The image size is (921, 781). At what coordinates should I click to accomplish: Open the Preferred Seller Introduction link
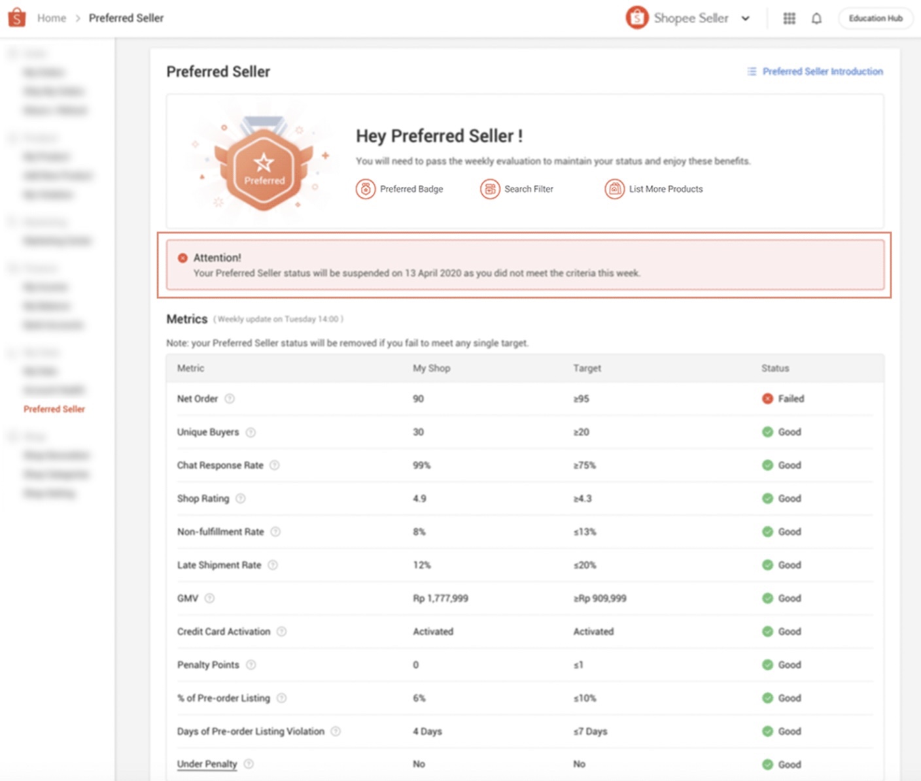coord(822,71)
